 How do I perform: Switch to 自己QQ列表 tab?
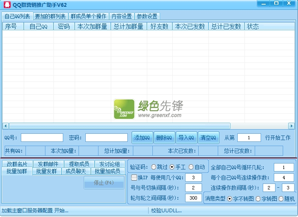tap(17, 16)
